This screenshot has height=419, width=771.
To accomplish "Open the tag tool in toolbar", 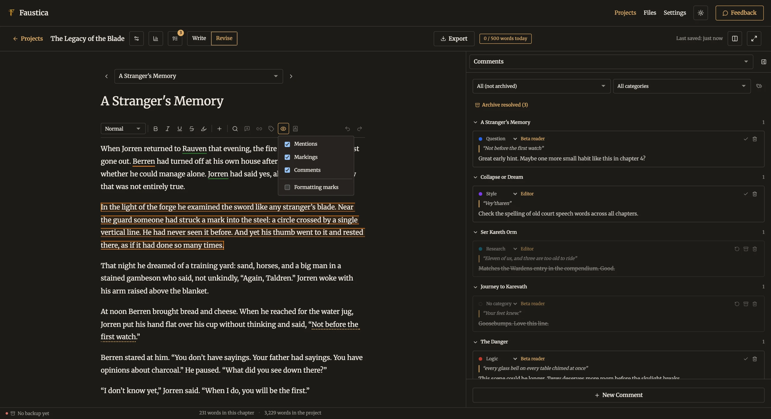I will click(271, 129).
